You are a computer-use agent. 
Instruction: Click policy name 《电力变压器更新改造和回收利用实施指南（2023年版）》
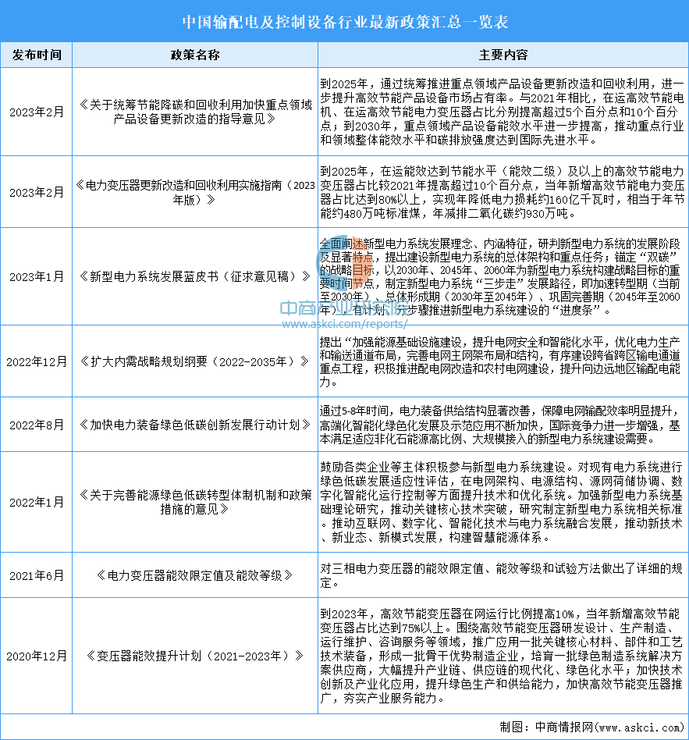[195, 192]
